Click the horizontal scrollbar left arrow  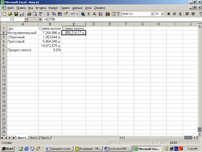122,138
